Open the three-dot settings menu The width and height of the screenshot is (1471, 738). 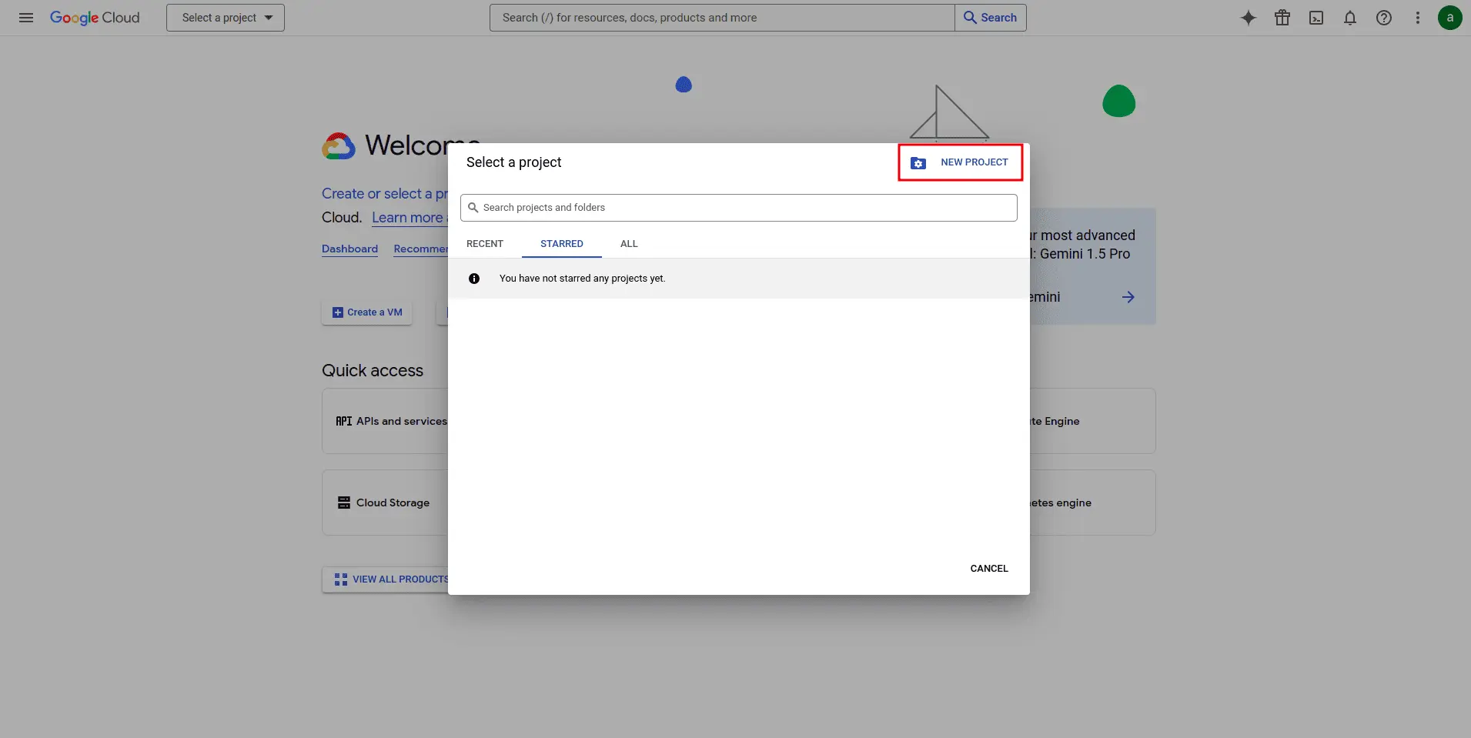[x=1418, y=18]
